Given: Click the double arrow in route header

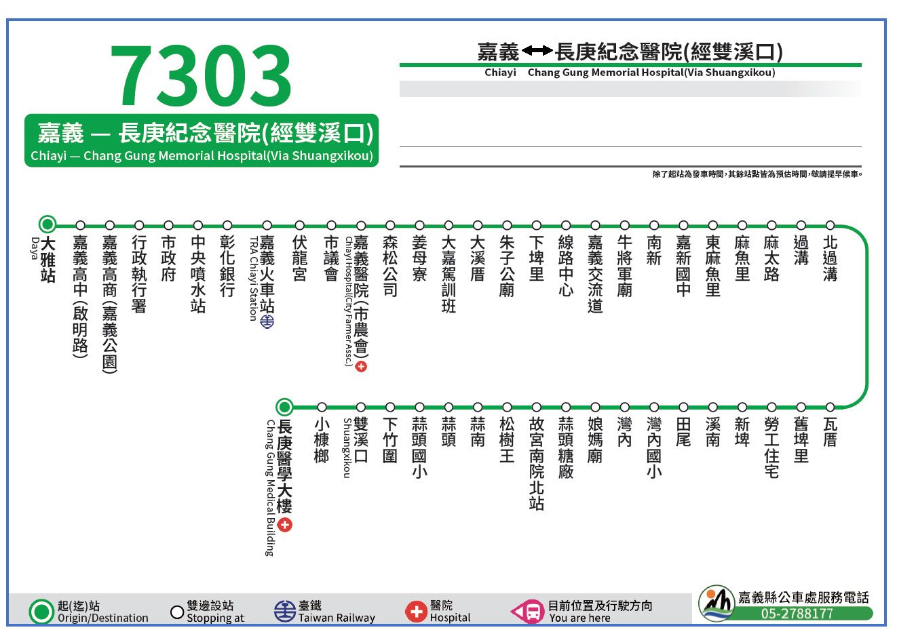Looking at the screenshot, I should pos(537,51).
